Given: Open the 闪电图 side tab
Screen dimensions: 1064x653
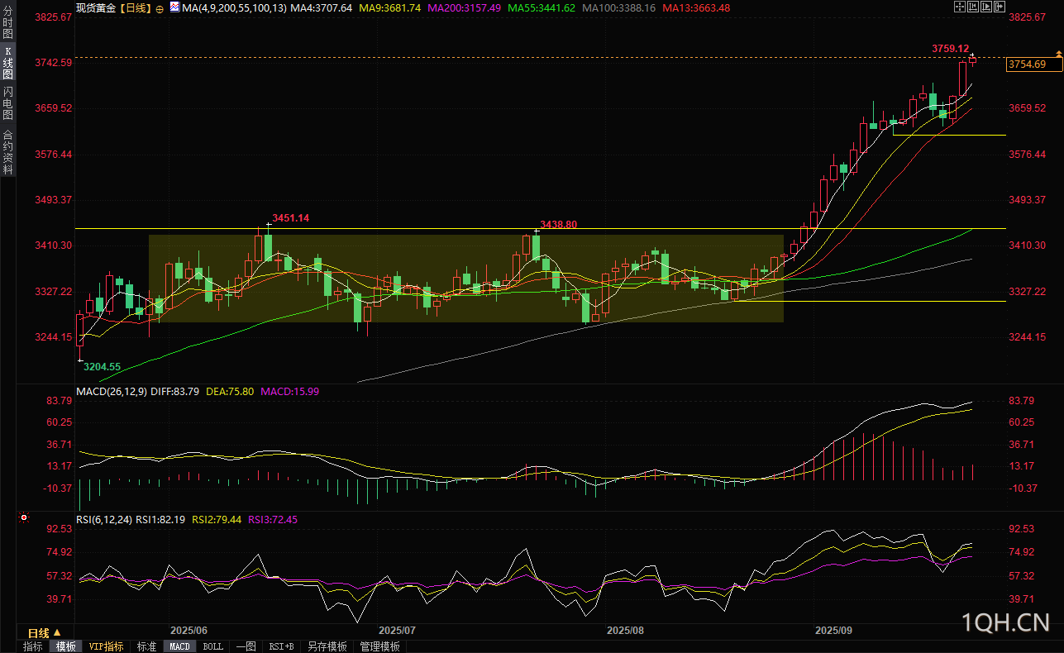Looking at the screenshot, I should (7, 102).
